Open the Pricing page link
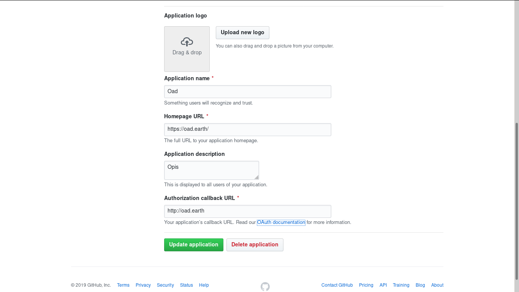Viewport: 519px width, 292px height. pyautogui.click(x=366, y=285)
